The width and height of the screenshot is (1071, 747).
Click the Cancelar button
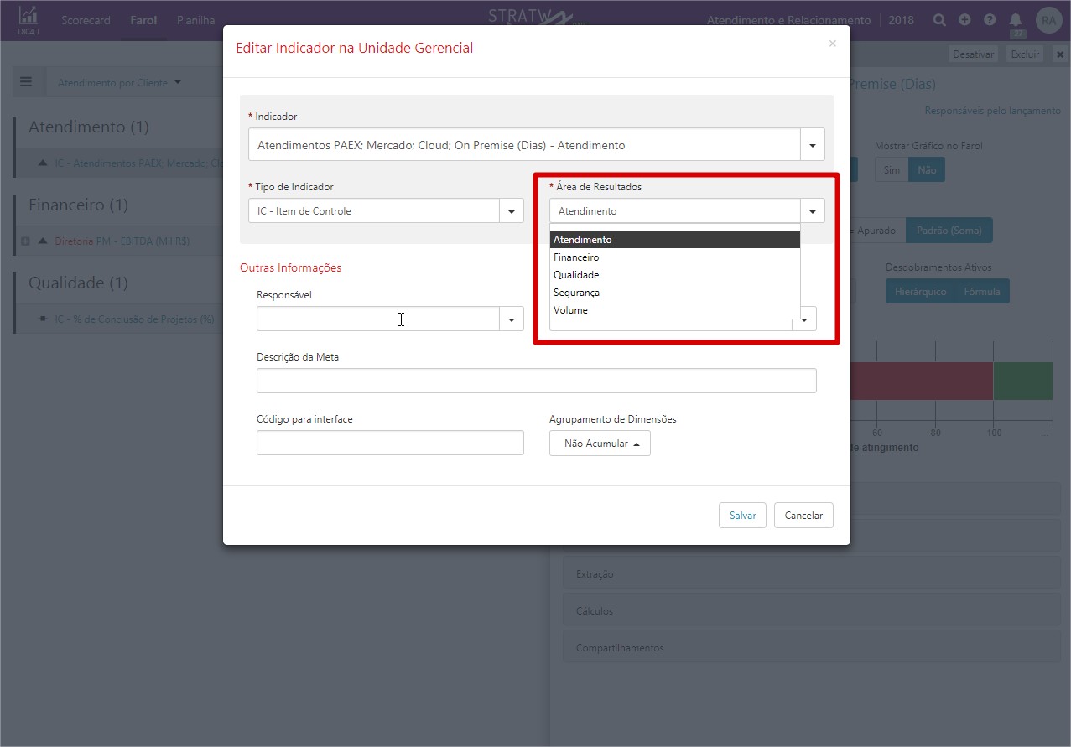pos(803,516)
